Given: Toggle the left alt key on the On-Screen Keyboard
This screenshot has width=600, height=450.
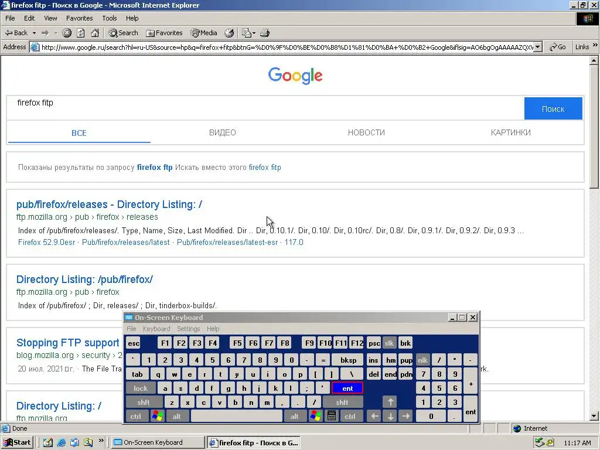Looking at the screenshot, I should 176,417.
